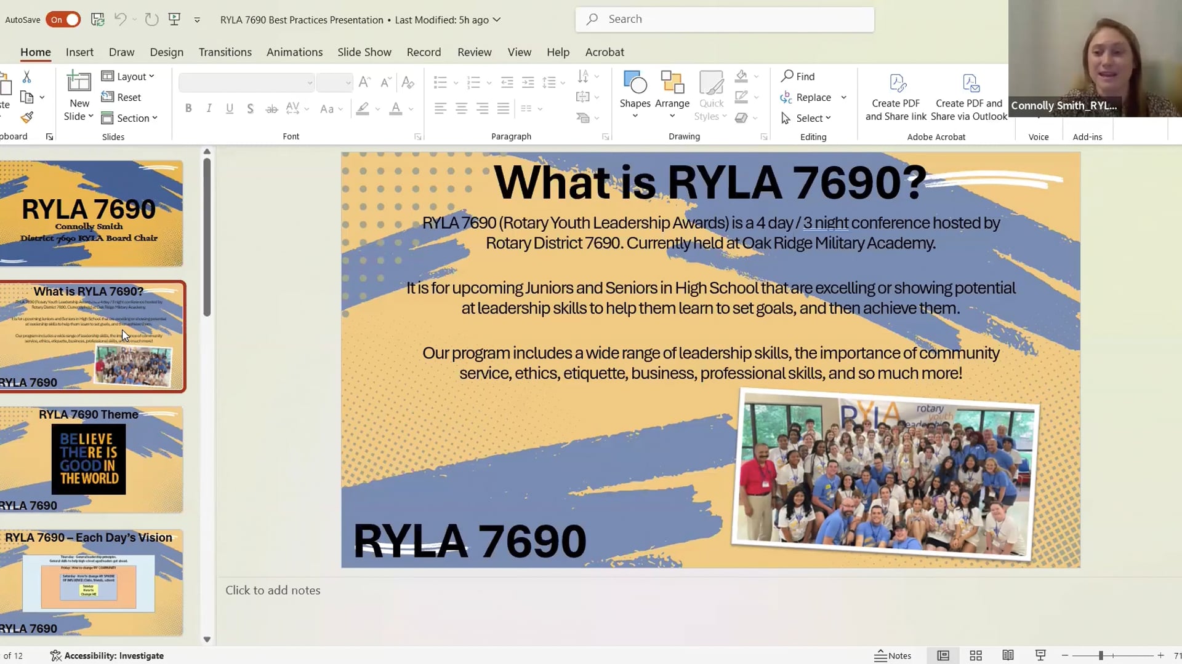Switch to Slide Sorter view icon
Screen dimensions: 1182x664
(x=975, y=655)
